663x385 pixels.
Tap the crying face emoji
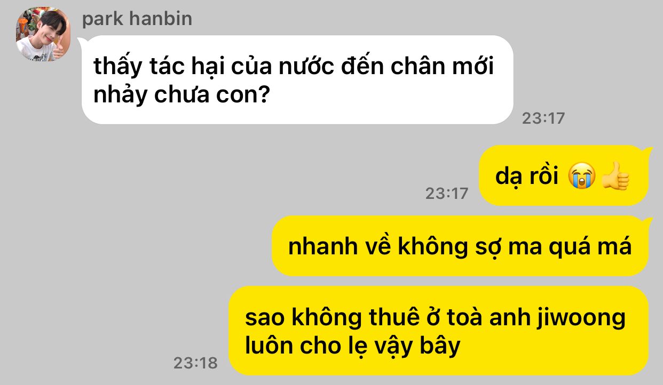coord(581,177)
